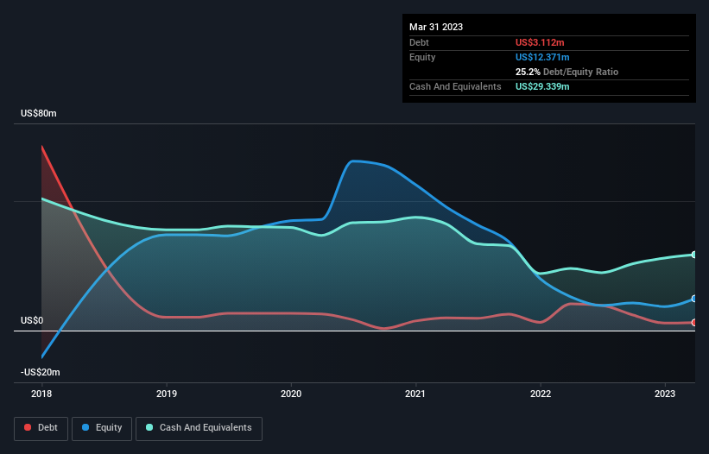The height and width of the screenshot is (454, 709).
Task: Click the US$29.339m cash value
Action: (542, 86)
